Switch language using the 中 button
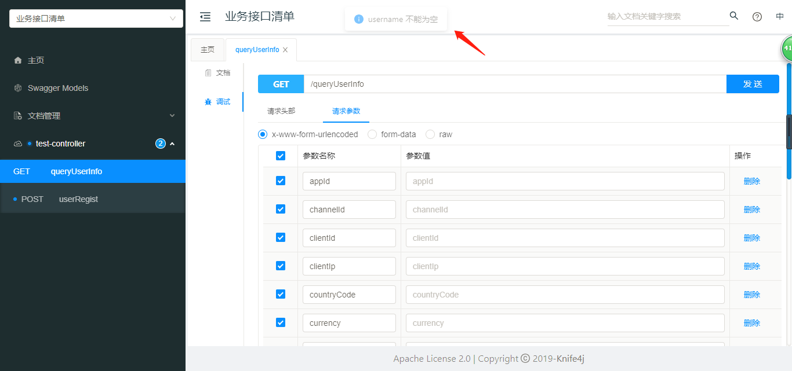The image size is (792, 371). (x=780, y=17)
